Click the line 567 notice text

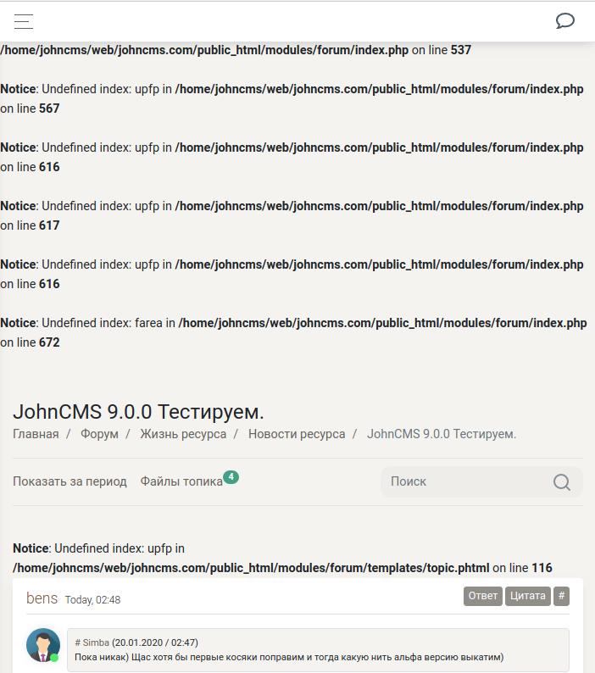click(x=292, y=98)
